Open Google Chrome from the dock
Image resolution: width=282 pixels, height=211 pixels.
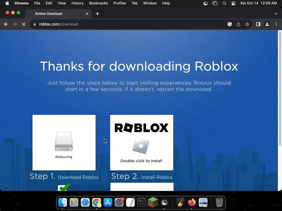[x=97, y=202]
